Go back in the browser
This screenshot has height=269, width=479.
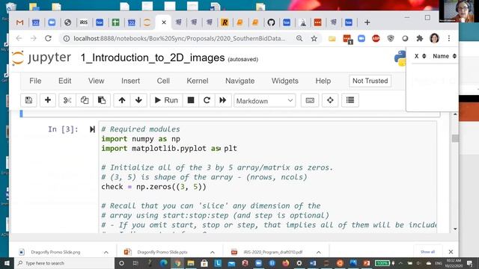pyautogui.click(x=19, y=38)
